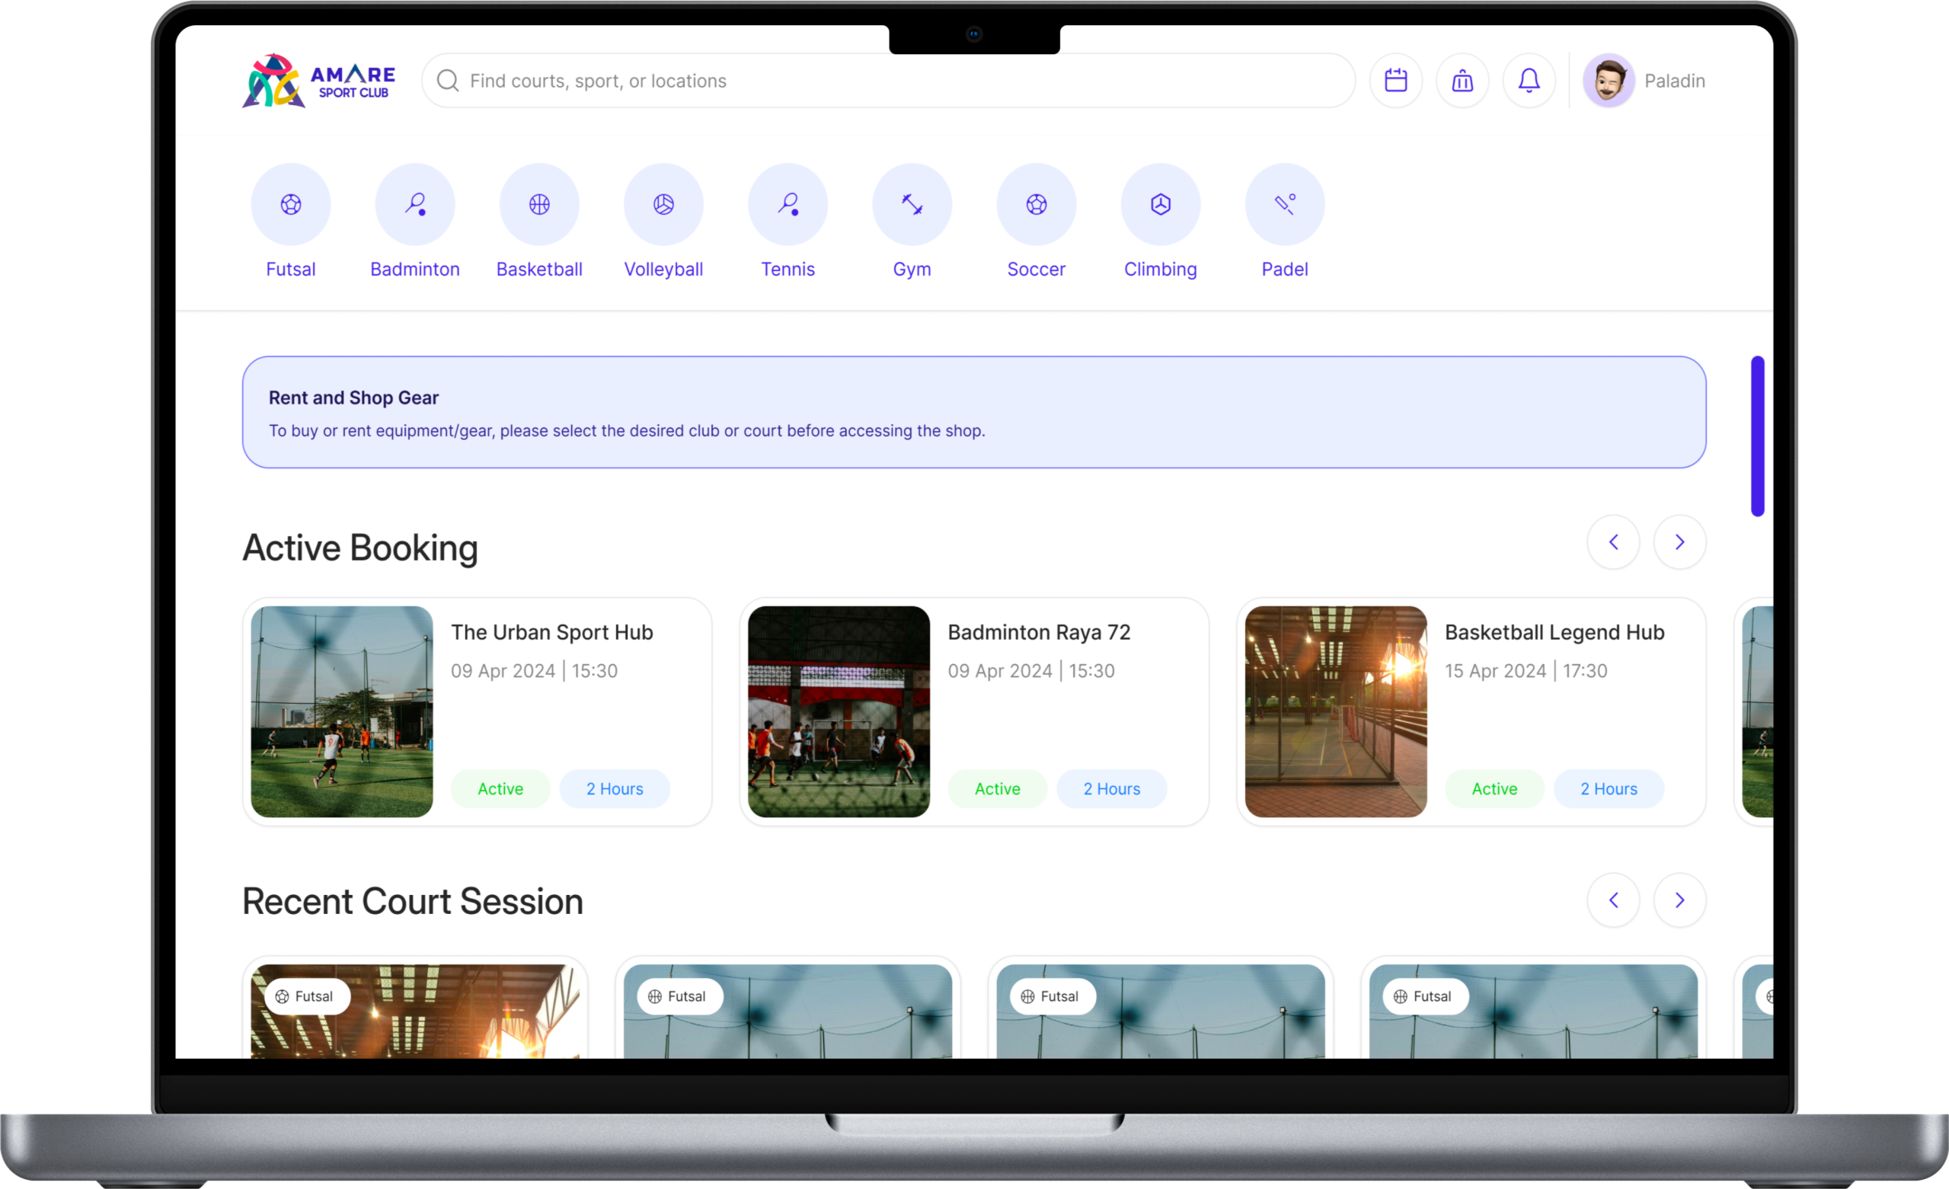Image resolution: width=1949 pixels, height=1189 pixels.
Task: Click Active badge on Urban Sport Hub
Action: pos(500,788)
